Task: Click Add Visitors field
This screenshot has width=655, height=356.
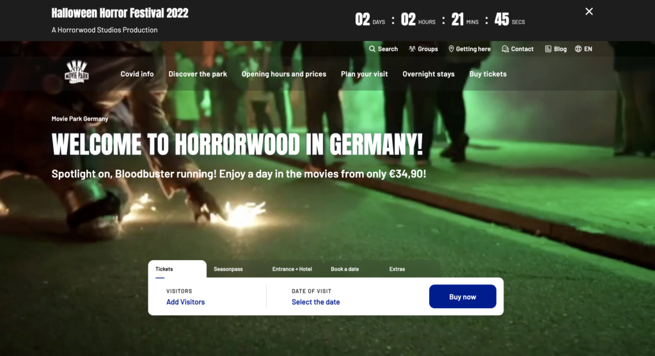Action: tap(185, 302)
